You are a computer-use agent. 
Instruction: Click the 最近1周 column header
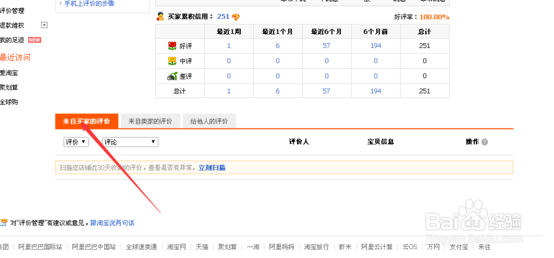click(x=229, y=32)
